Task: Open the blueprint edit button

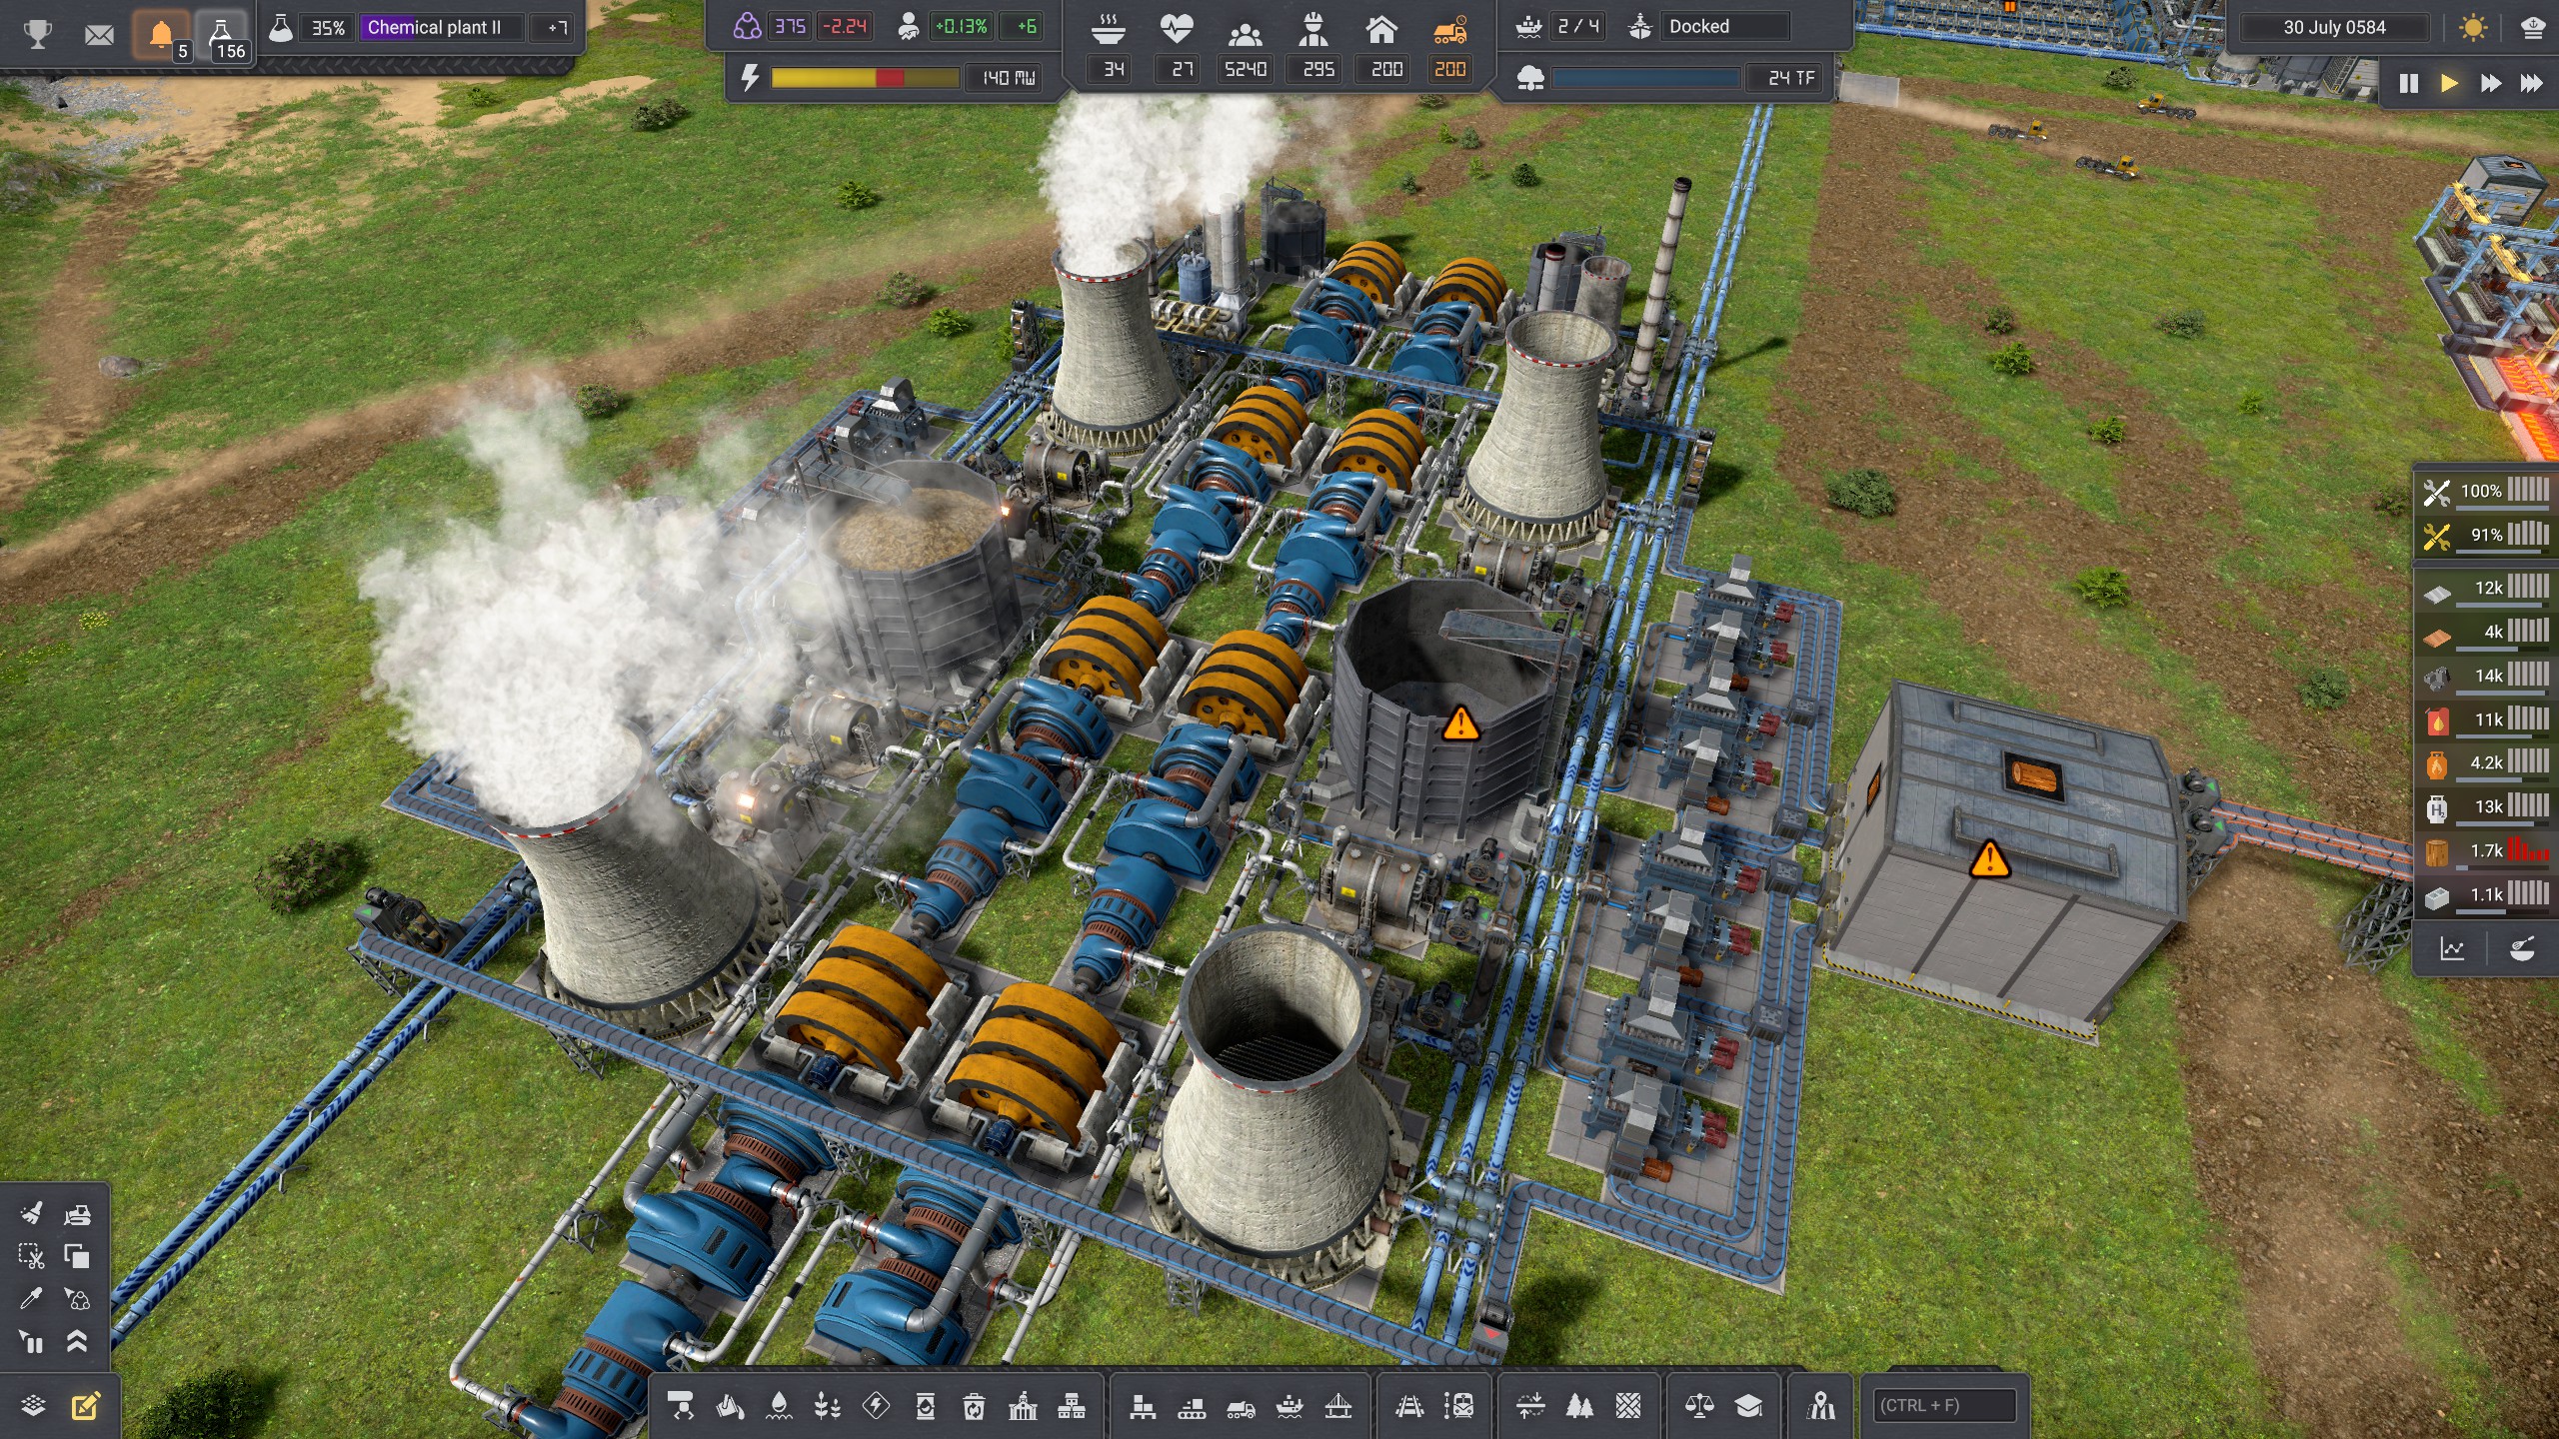Action: [x=86, y=1406]
